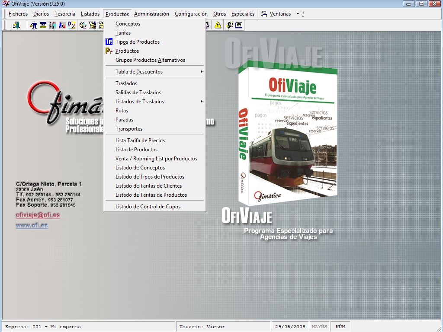Viewport: 443px width, 332px height.
Task: Open the calculator grid icon in the toolbar
Action: 239,25
